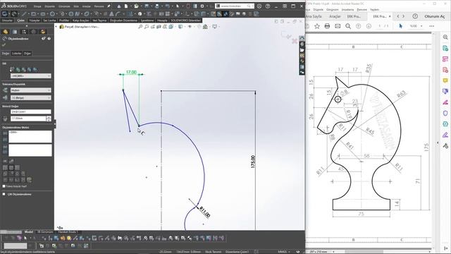Click yellow comment tool in Acrobat sidebar
The image size is (451, 254).
(445, 80)
